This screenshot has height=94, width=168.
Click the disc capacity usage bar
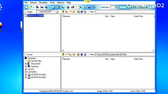tap(137, 7)
